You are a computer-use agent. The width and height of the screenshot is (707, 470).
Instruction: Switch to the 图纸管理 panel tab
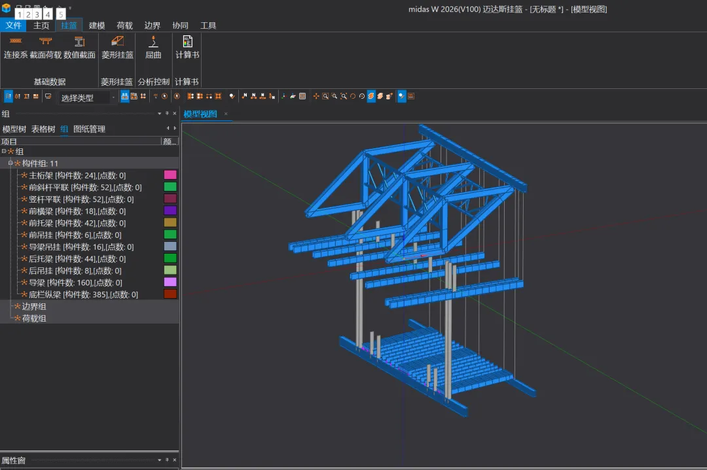(x=89, y=129)
